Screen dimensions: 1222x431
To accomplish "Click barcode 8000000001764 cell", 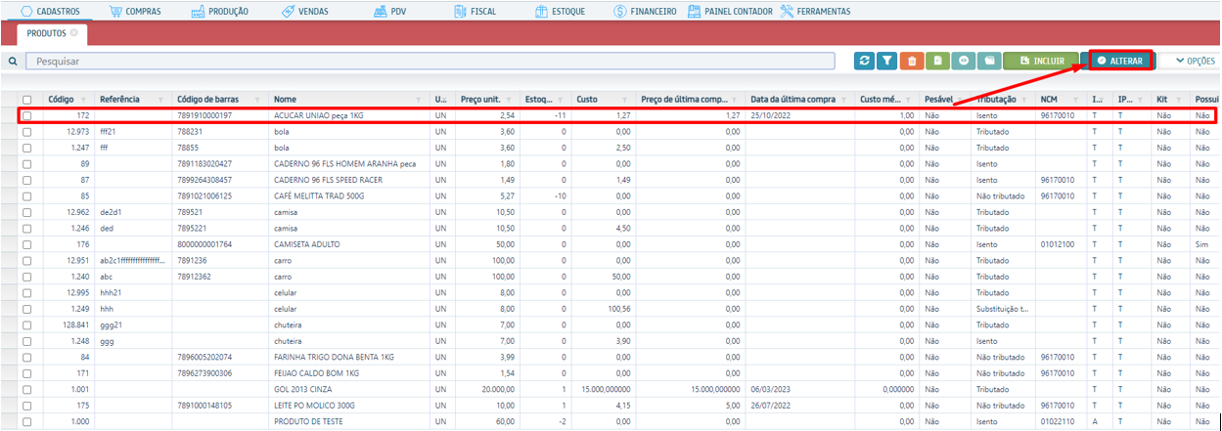I will tap(204, 244).
